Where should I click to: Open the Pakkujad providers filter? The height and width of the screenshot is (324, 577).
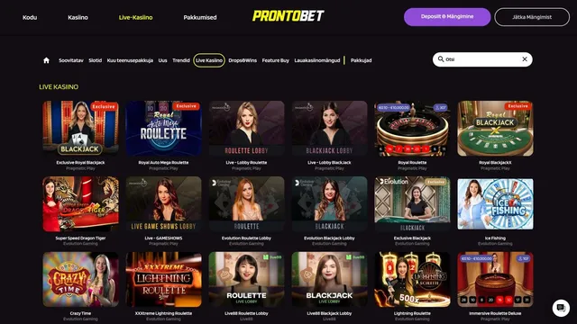click(x=361, y=60)
